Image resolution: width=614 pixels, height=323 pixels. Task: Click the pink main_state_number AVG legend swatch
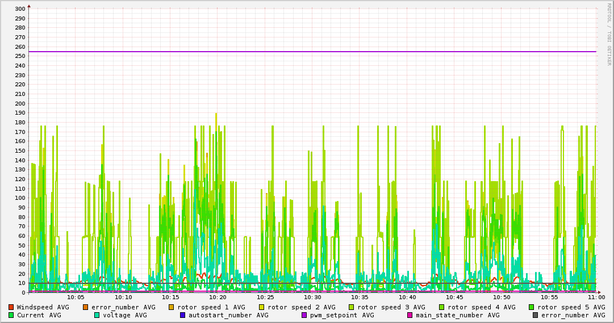(410, 315)
